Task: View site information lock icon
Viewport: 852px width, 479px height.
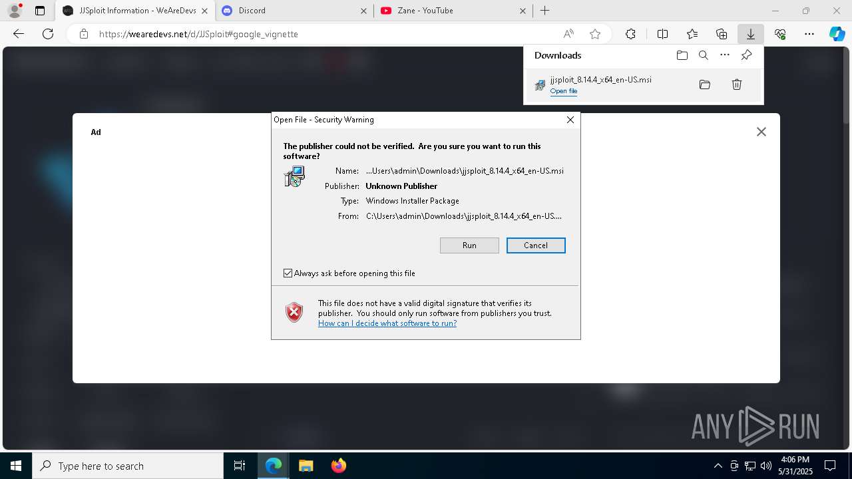Action: pos(84,34)
